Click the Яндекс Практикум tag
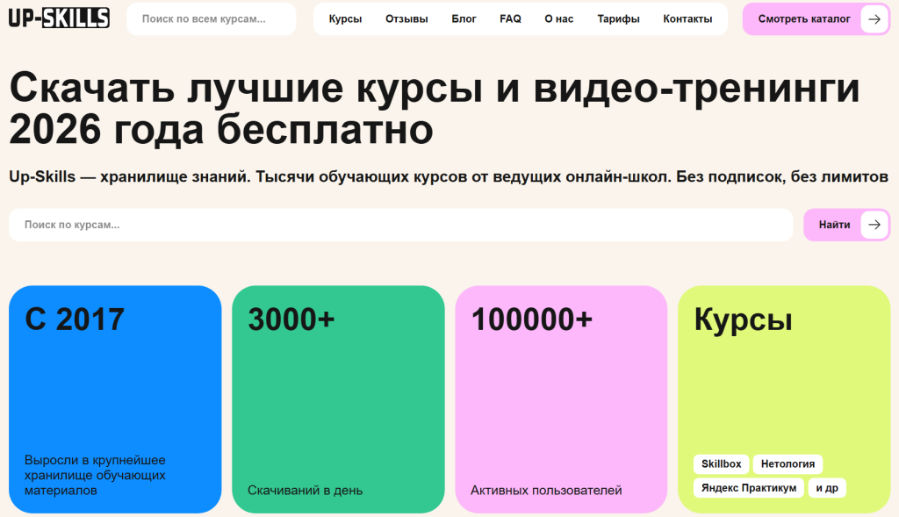This screenshot has width=899, height=517. (748, 488)
